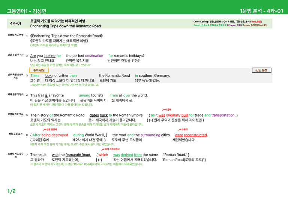
Task: Click the yellow 주제 문장 label box
Action: (39, 70)
